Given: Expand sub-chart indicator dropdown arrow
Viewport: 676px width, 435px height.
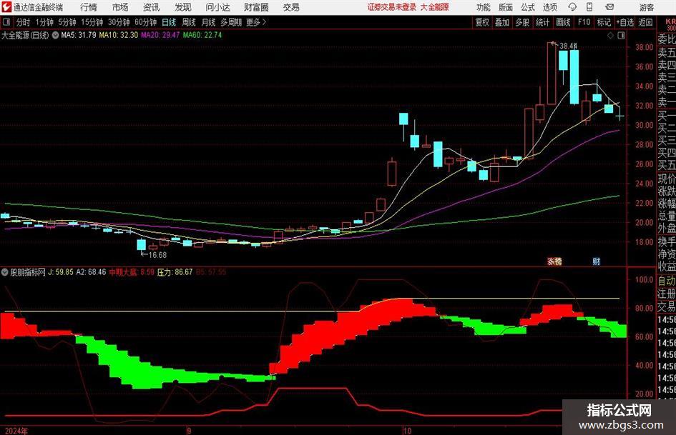Looking at the screenshot, I should click(x=5, y=272).
